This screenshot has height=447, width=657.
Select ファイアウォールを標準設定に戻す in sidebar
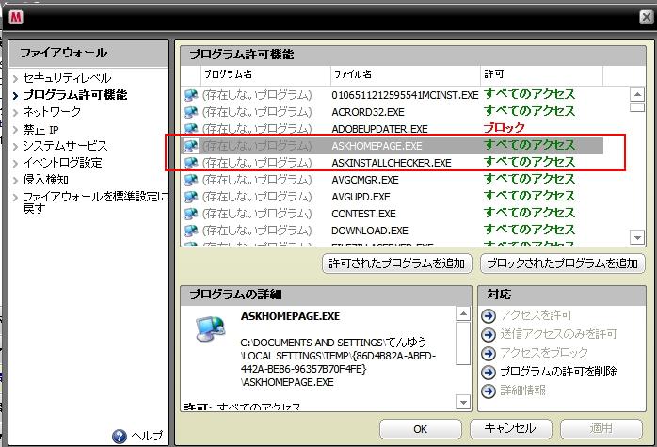coord(95,202)
